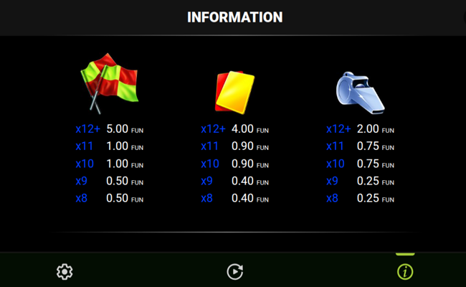Click the red and yellow cards symbol

[234, 92]
